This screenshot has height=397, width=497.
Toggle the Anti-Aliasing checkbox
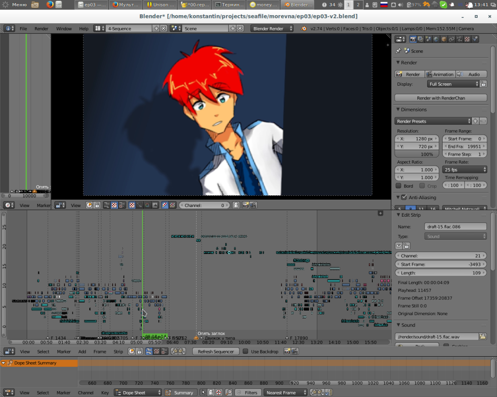pos(404,197)
